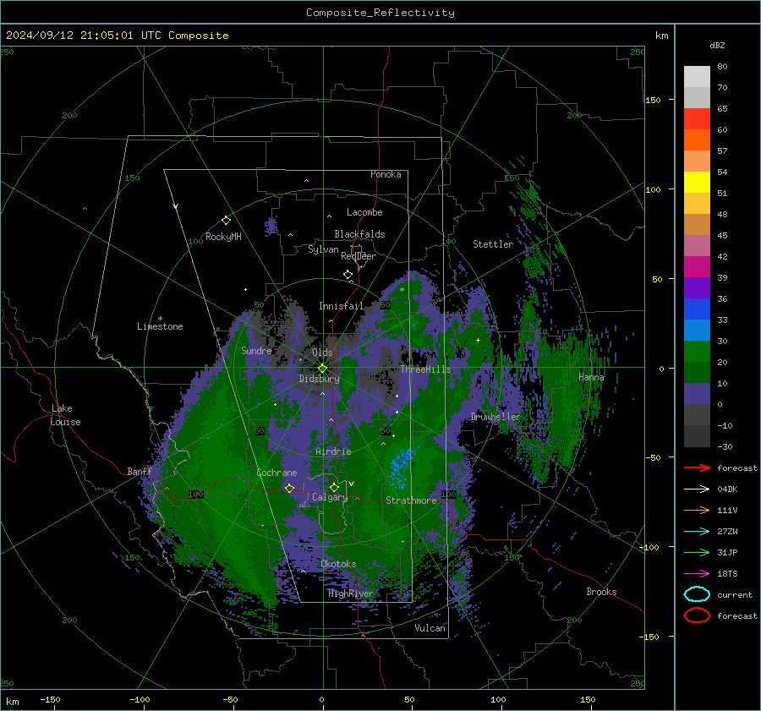Click the 'Limestone' label on map
Image resolution: width=761 pixels, height=711 pixels.
(x=160, y=326)
